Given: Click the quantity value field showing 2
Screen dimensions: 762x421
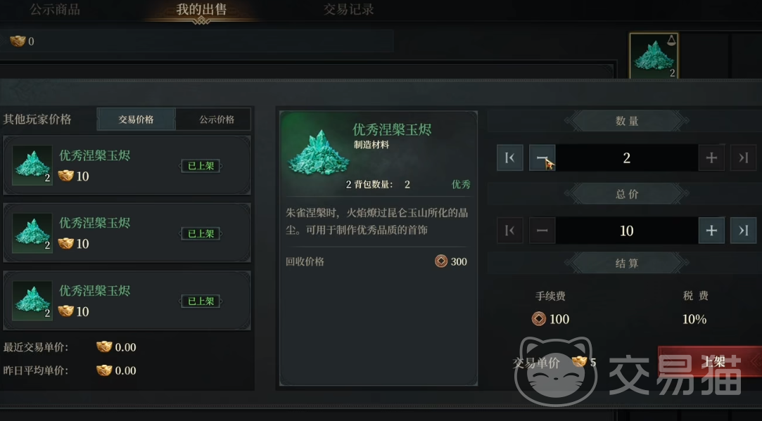Looking at the screenshot, I should coord(626,158).
